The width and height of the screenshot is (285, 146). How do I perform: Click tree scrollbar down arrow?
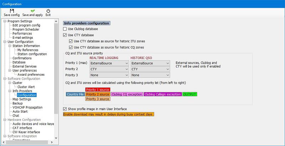pyautogui.click(x=56, y=138)
